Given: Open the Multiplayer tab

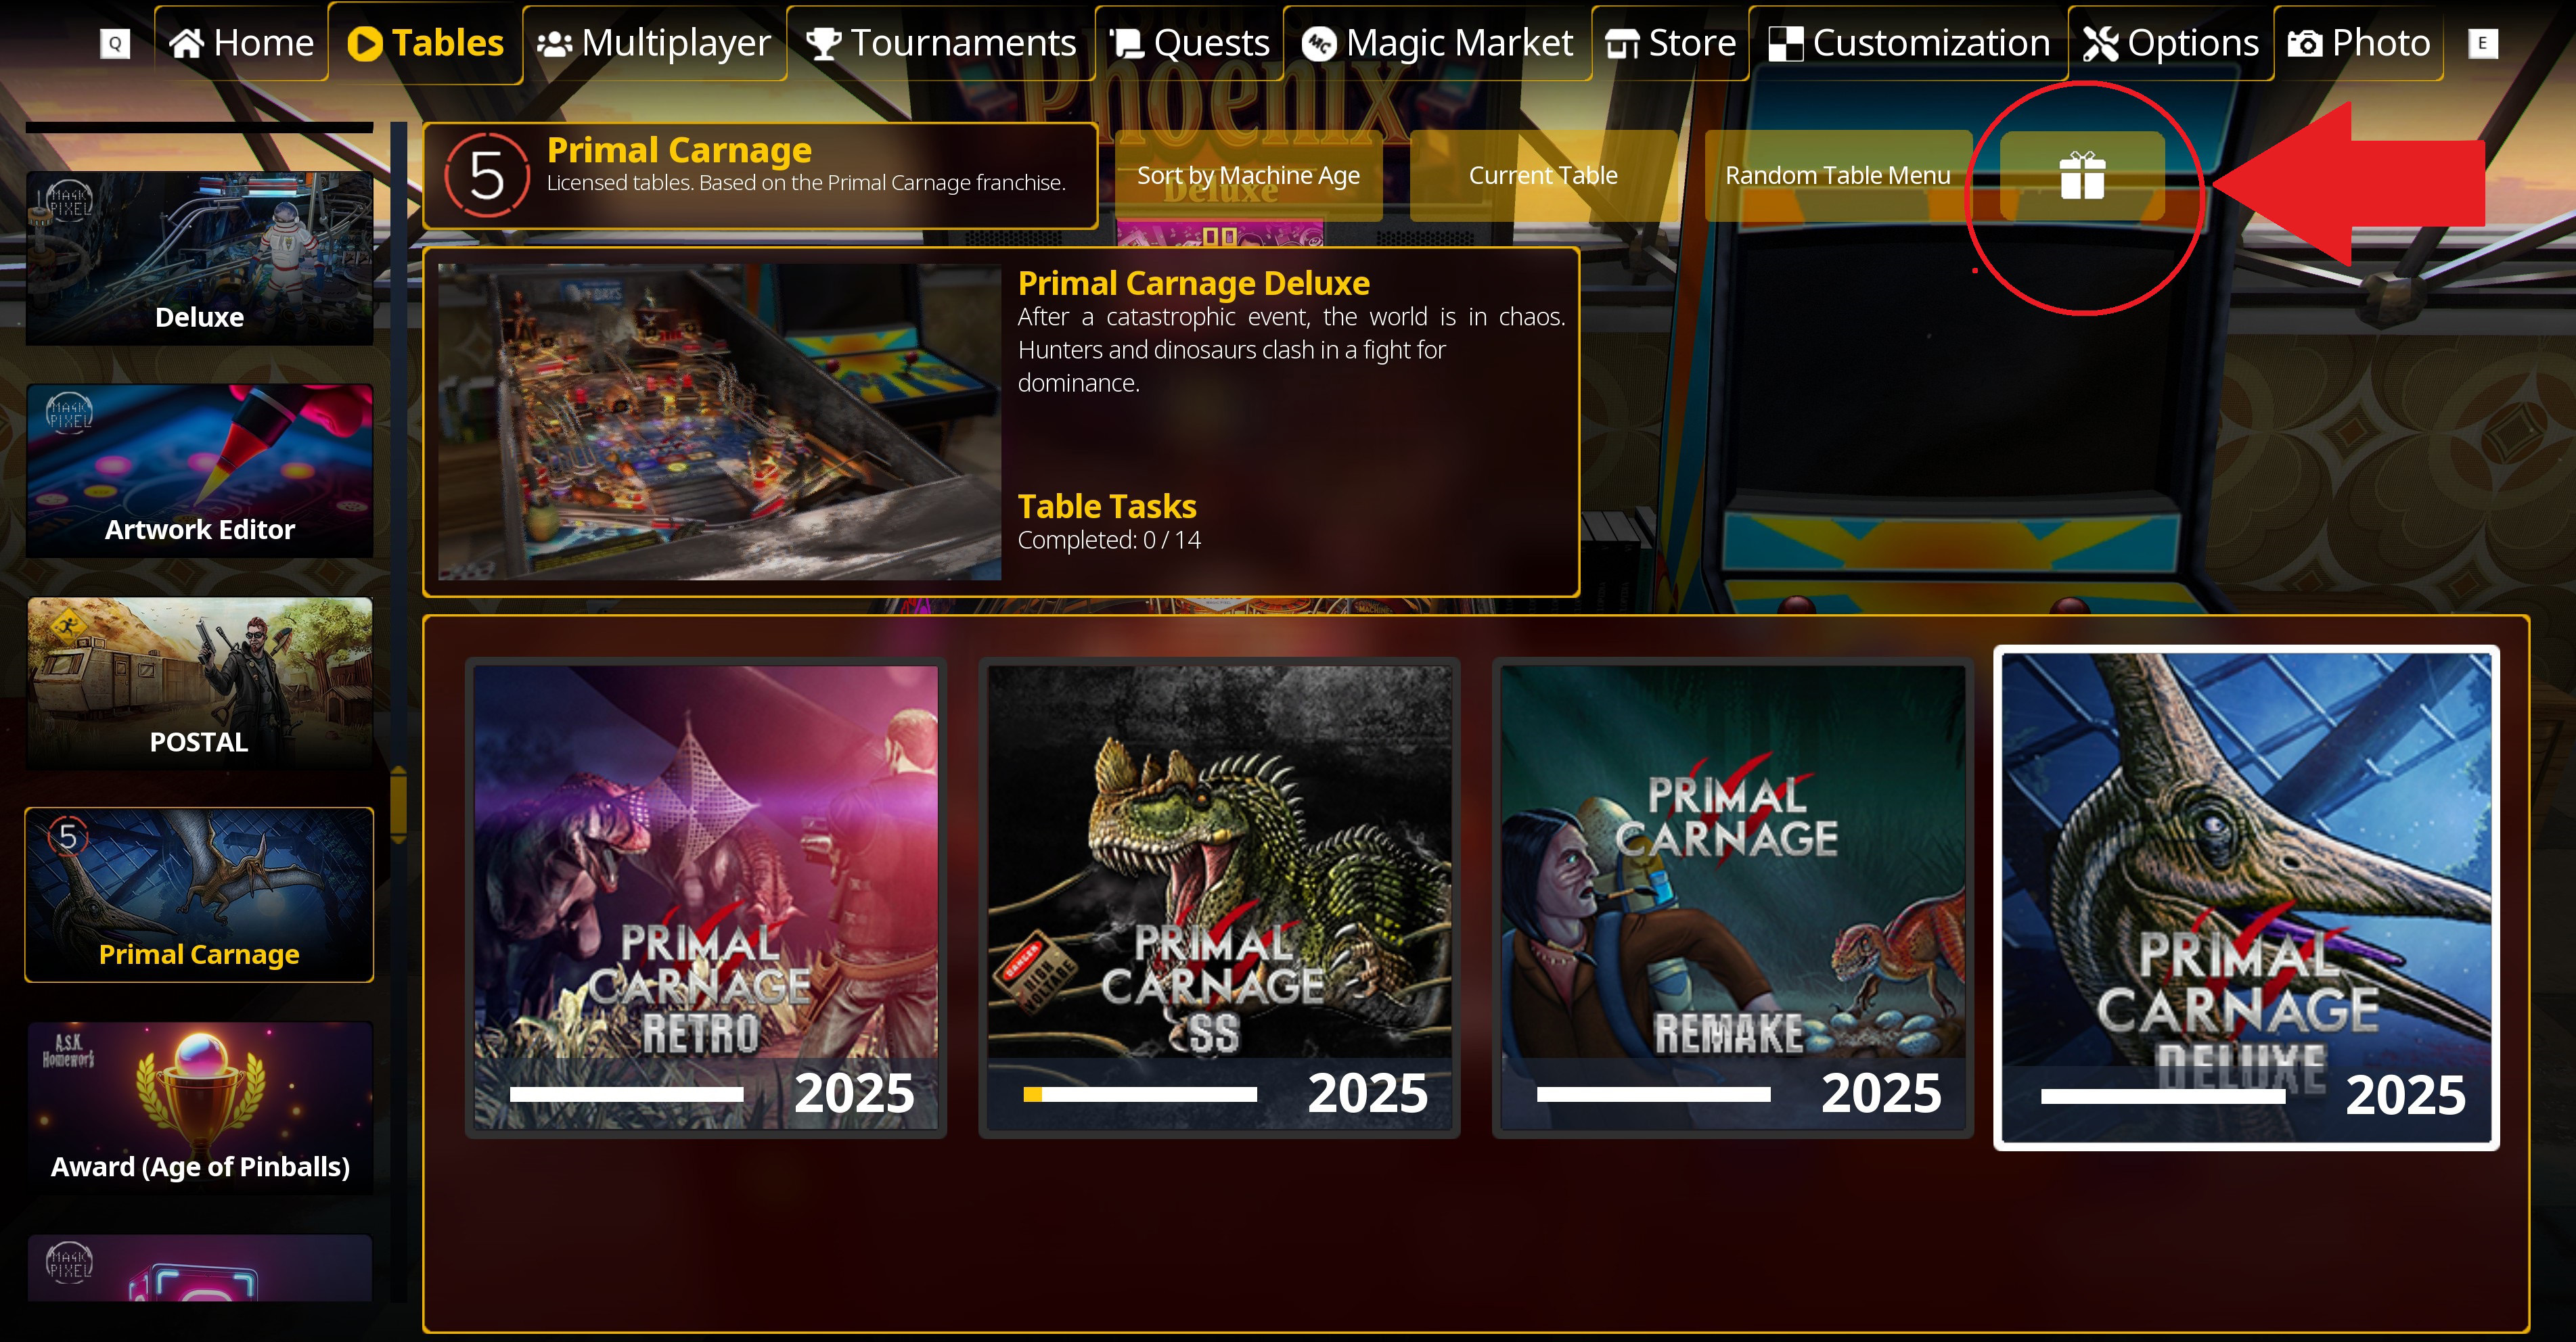Looking at the screenshot, I should (x=654, y=43).
